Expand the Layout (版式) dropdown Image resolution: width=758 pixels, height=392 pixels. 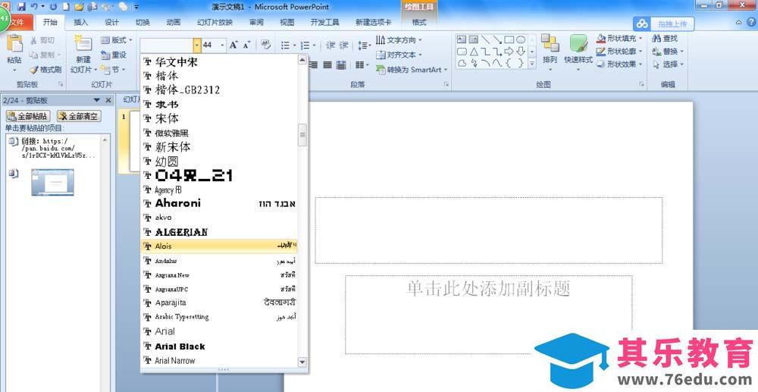click(x=116, y=40)
